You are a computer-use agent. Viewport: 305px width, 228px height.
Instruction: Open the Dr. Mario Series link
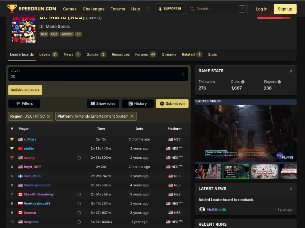pyautogui.click(x=55, y=27)
